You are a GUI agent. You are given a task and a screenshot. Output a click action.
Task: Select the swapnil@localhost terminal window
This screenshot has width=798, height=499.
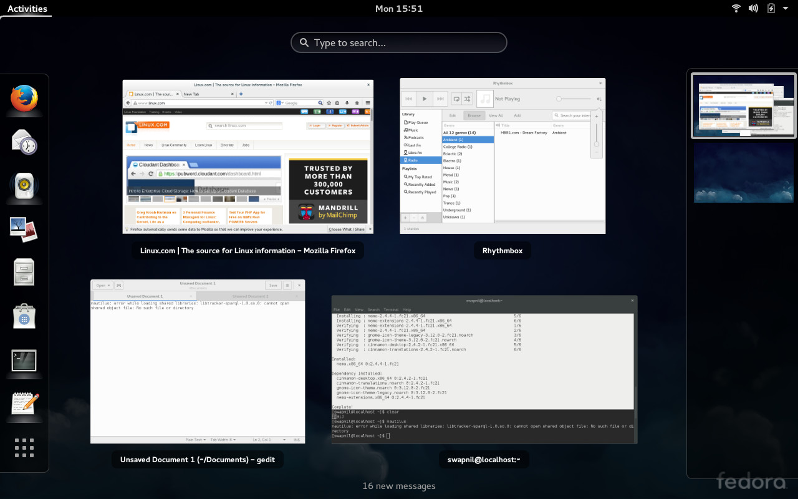[484, 369]
